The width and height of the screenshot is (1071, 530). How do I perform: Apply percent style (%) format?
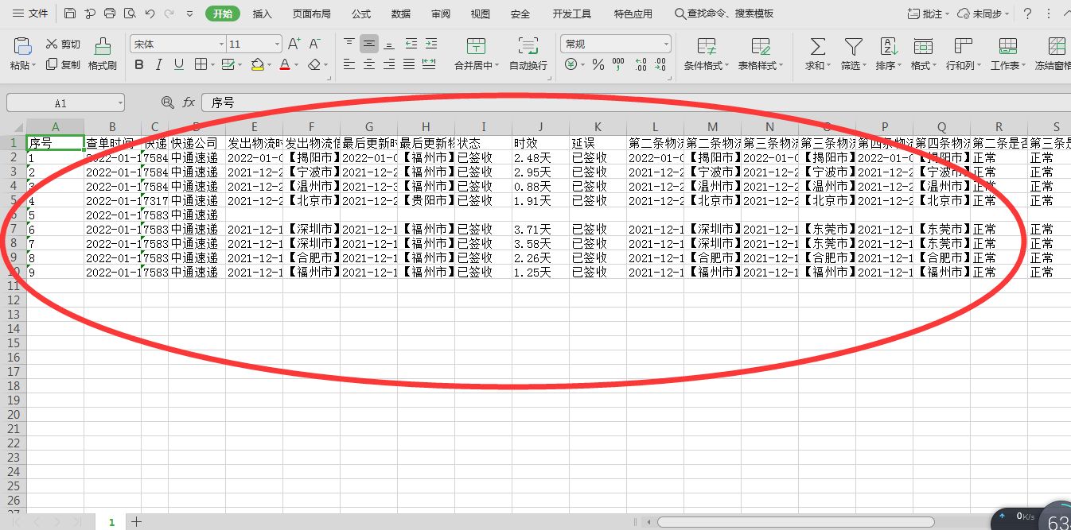pyautogui.click(x=598, y=65)
